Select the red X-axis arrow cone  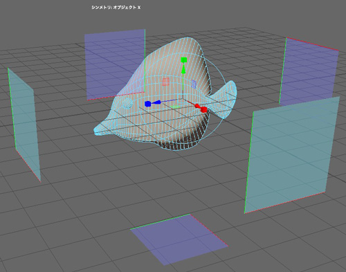(197, 106)
